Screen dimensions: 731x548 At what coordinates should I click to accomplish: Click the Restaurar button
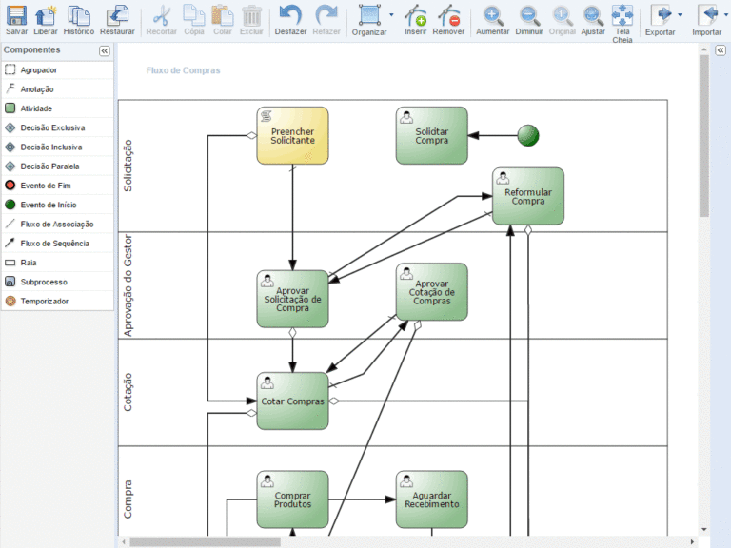click(117, 20)
